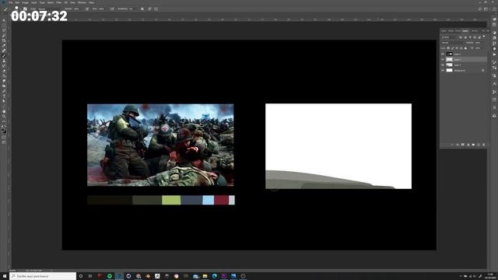Add a layer style fx icon
This screenshot has height=280, width=498.
(458, 145)
